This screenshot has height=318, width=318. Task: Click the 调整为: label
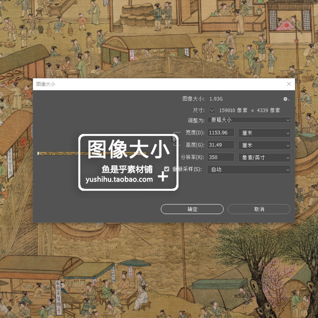tap(196, 120)
